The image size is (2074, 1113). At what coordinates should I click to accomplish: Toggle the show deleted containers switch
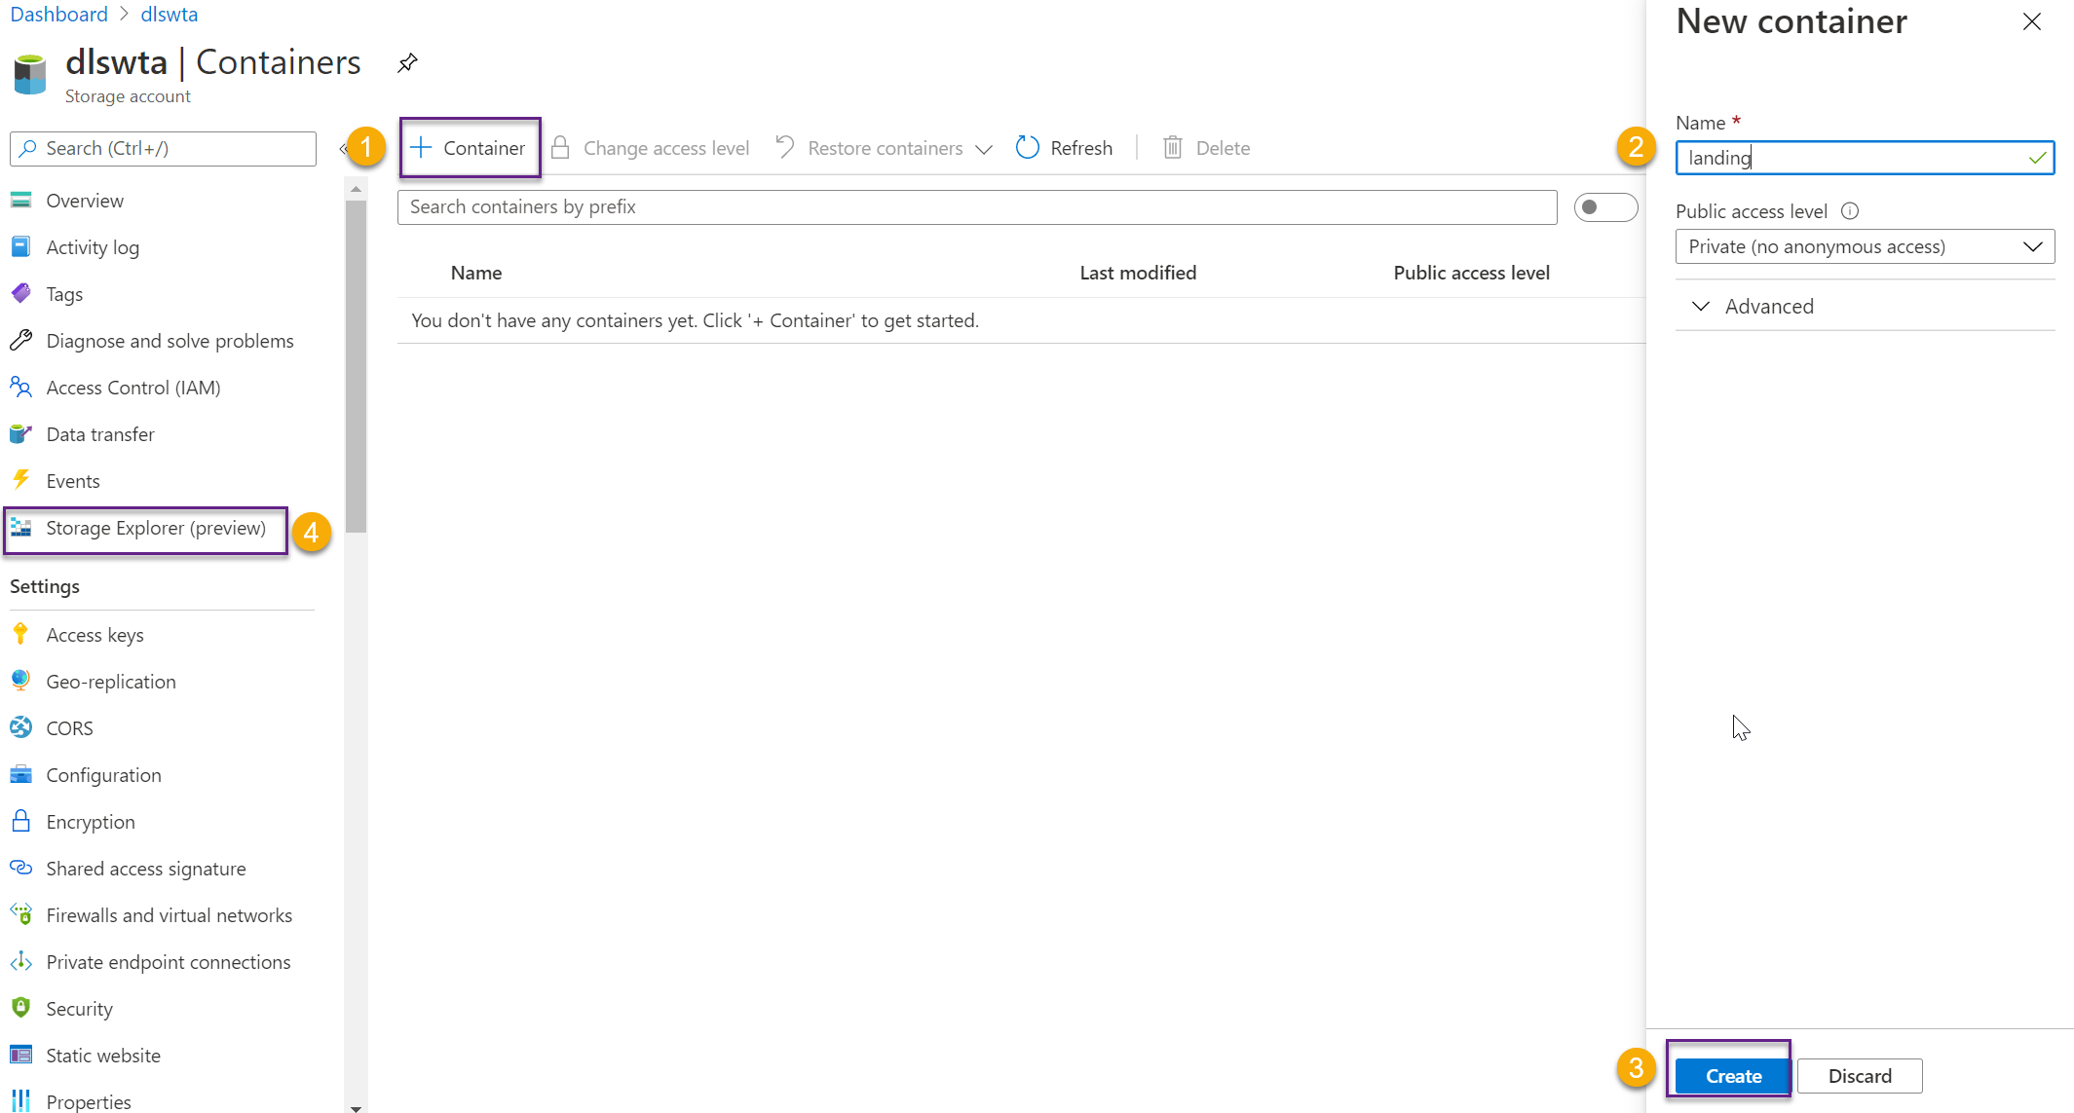1604,207
